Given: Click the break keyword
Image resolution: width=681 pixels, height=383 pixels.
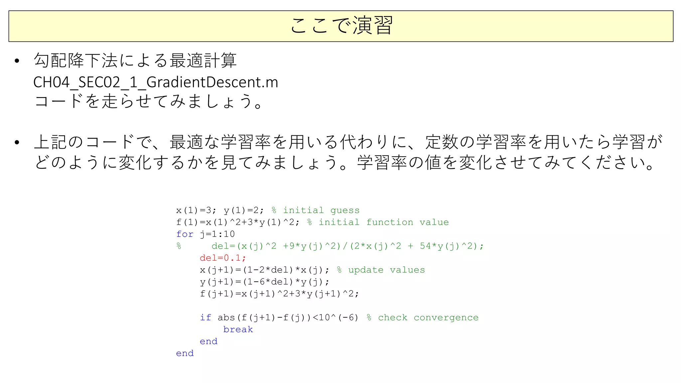Looking at the screenshot, I should [x=238, y=329].
